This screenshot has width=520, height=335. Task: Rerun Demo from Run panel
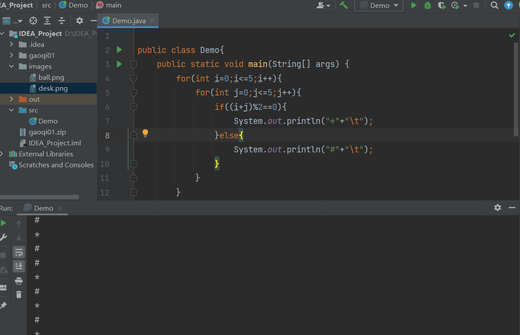point(4,223)
